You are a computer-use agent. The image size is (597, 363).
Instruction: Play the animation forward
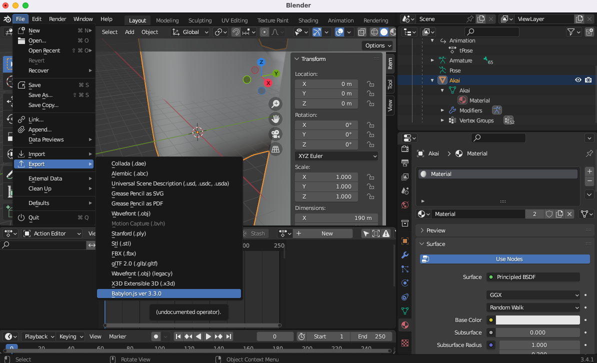[x=208, y=336]
